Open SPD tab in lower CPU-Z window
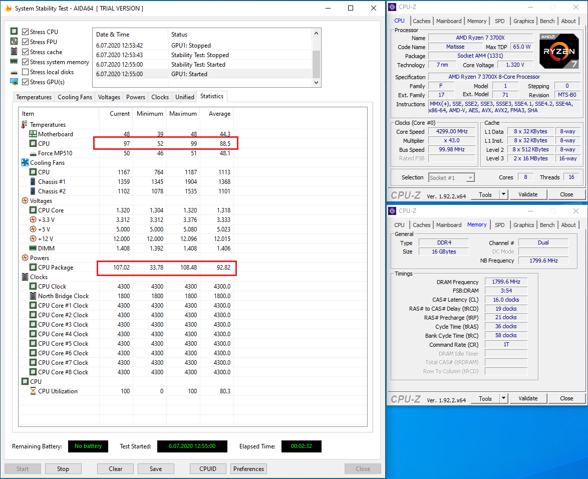The width and height of the screenshot is (588, 479). (499, 225)
